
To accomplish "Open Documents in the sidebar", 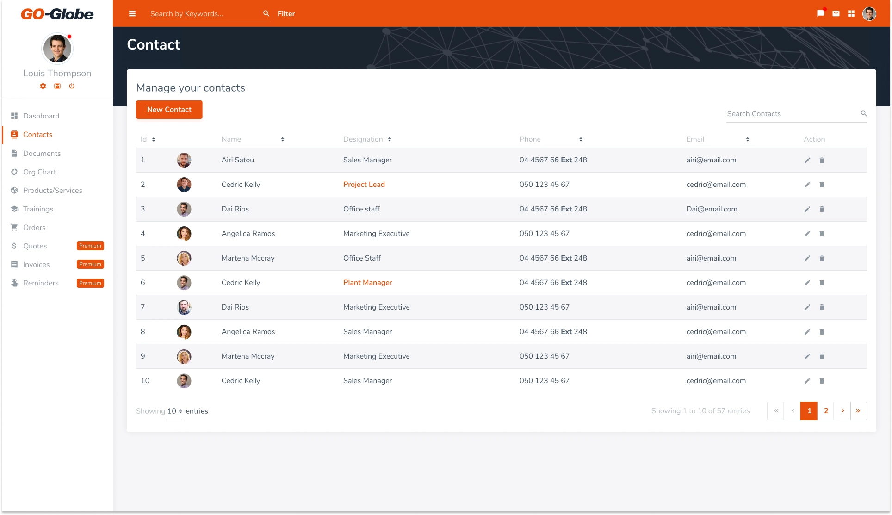I will pos(42,153).
